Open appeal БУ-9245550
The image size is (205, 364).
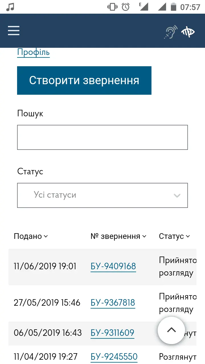pyautogui.click(x=114, y=357)
